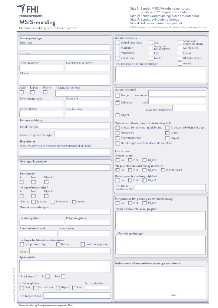
Task: Click the Etternavn input field
Action: (x=65, y=48)
